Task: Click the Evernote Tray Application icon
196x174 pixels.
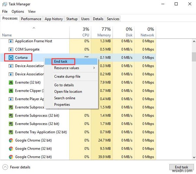Action: pyautogui.click(x=11, y=132)
